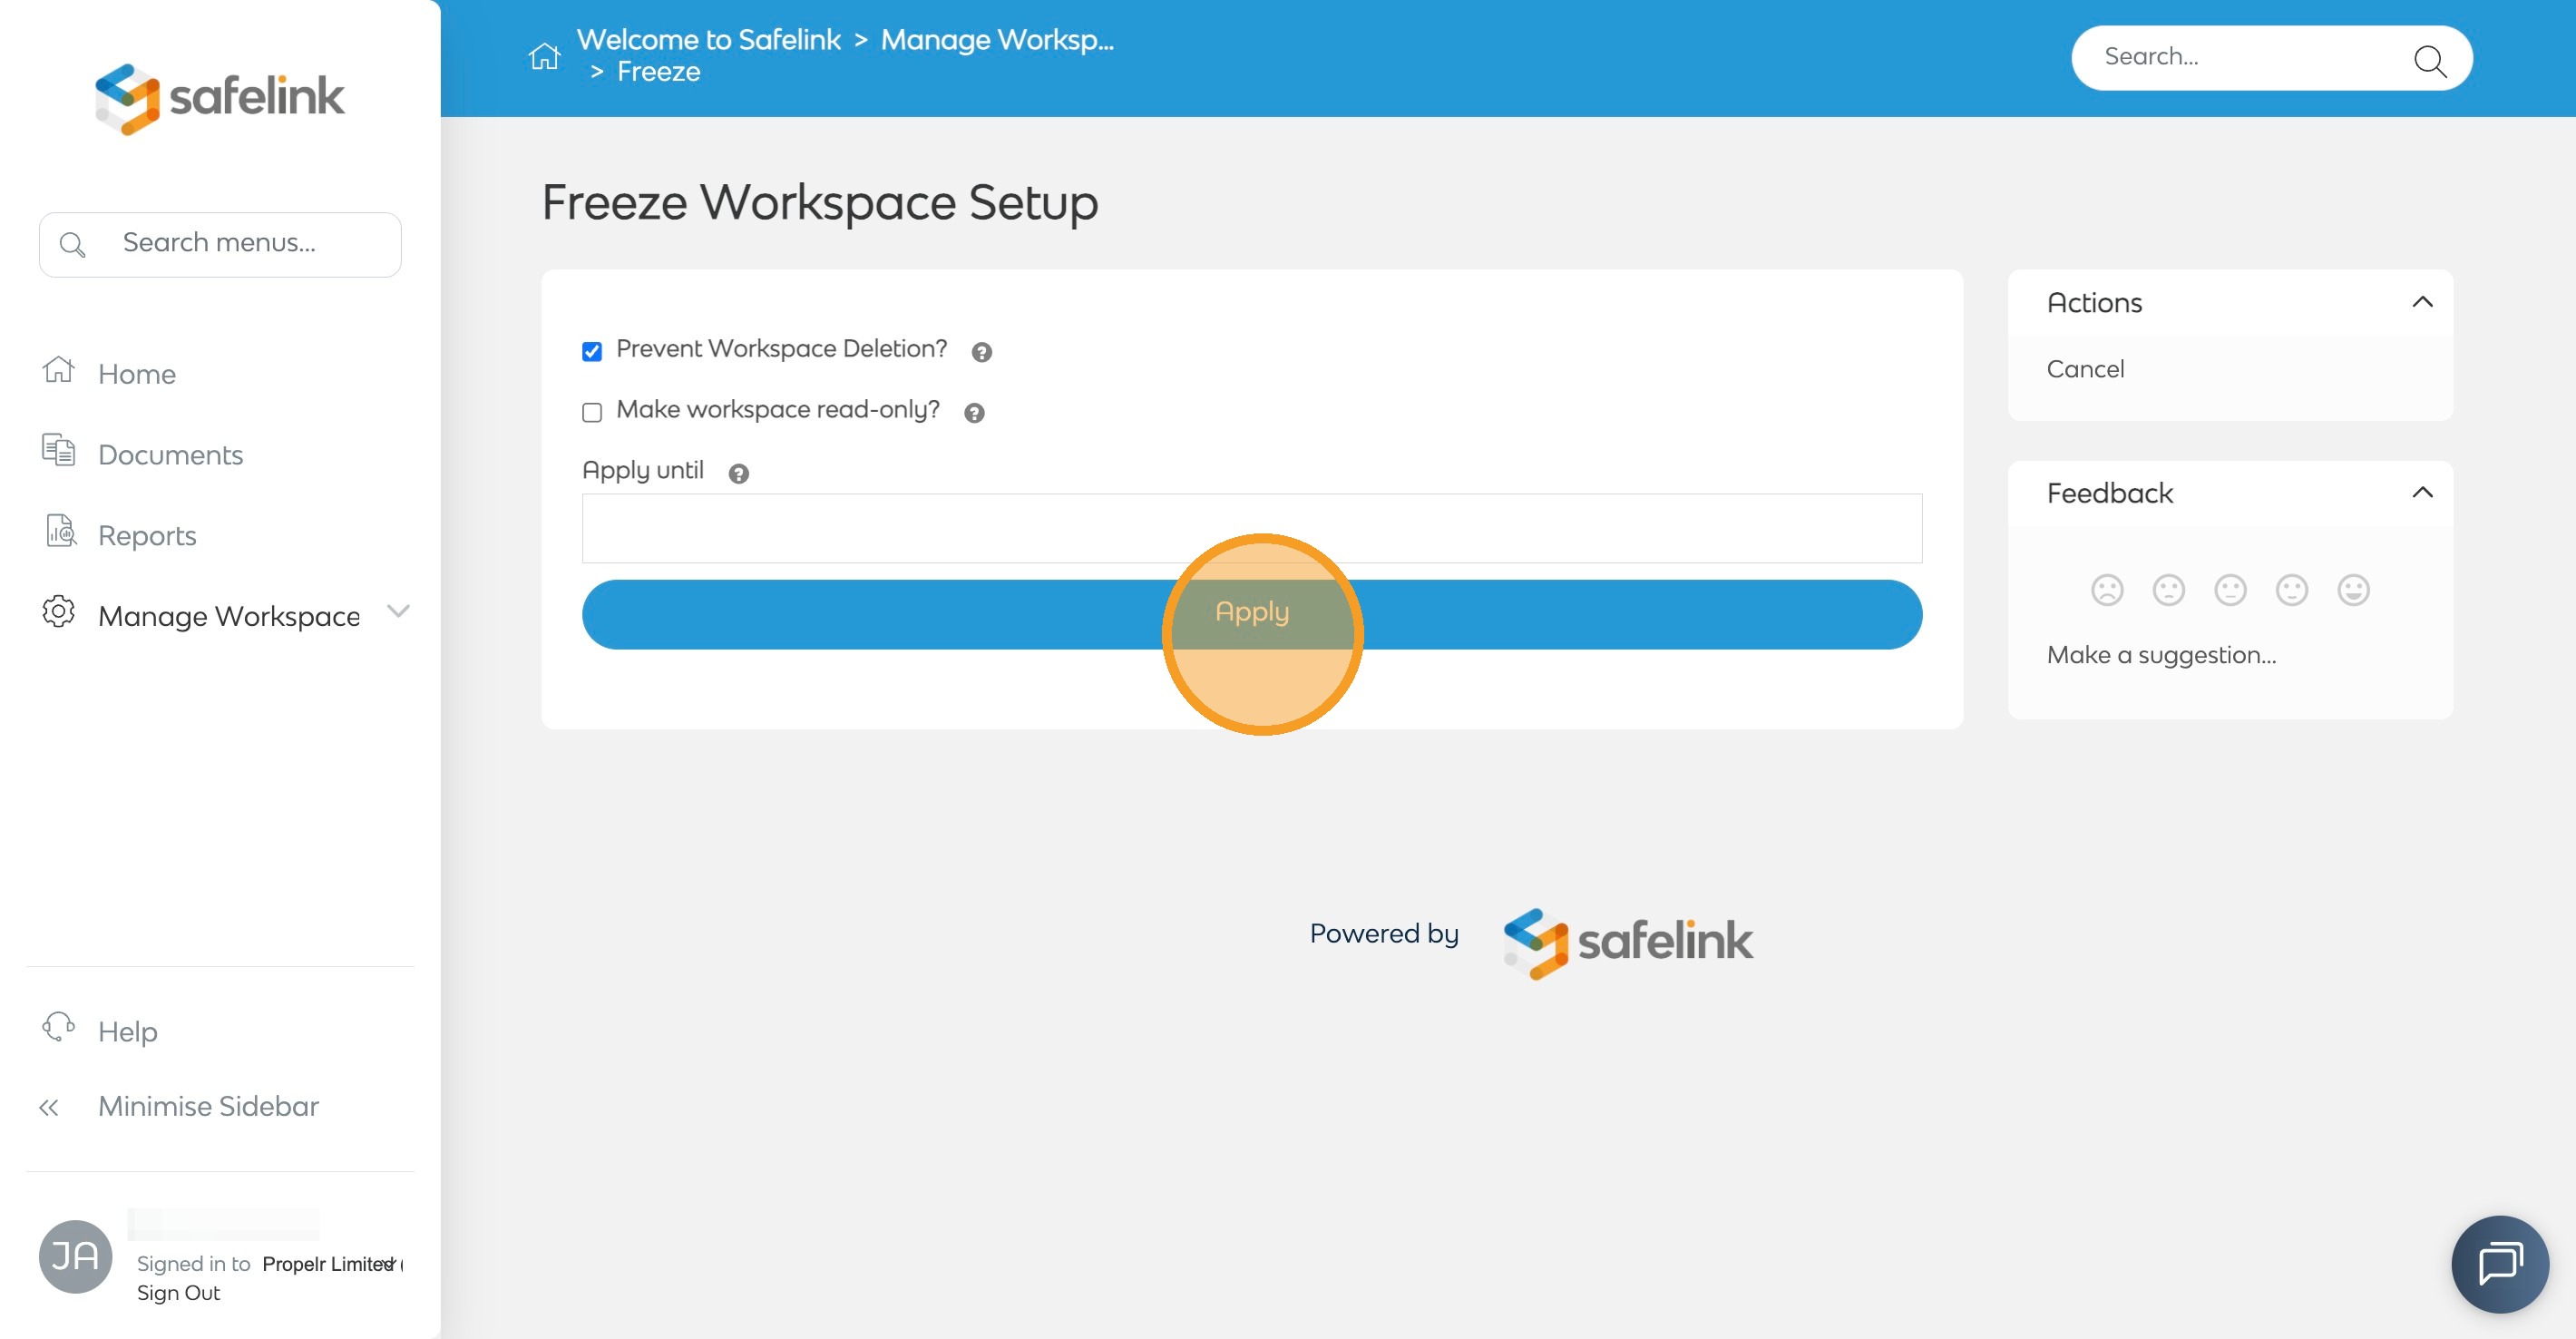The height and width of the screenshot is (1339, 2576).
Task: Expand the Manage Workspace menu chevron
Action: (398, 611)
